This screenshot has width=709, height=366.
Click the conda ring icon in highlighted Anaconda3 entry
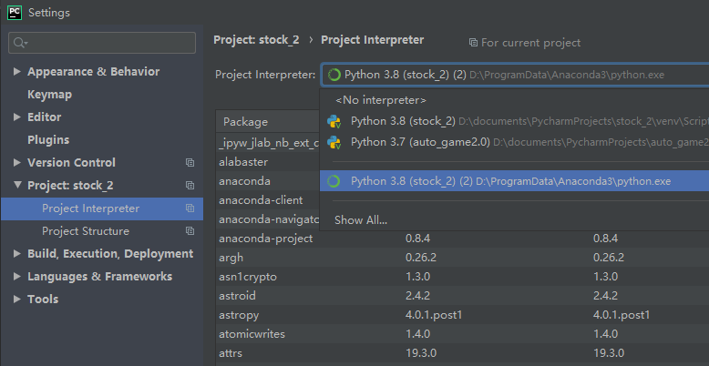(334, 181)
